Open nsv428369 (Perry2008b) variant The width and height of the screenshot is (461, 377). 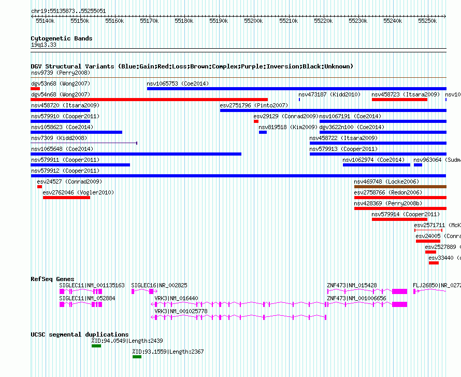point(388,203)
